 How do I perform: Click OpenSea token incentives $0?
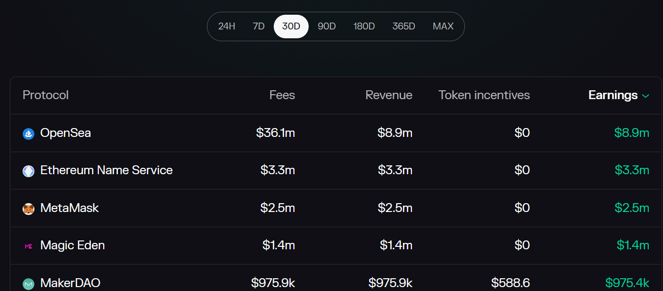522,133
